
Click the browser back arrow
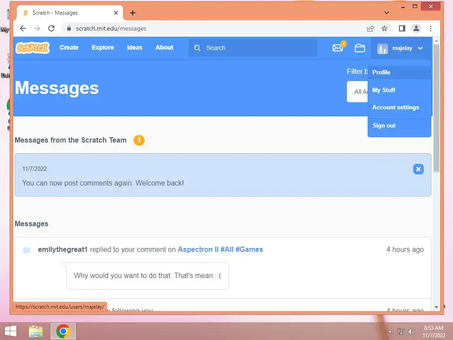[x=23, y=28]
